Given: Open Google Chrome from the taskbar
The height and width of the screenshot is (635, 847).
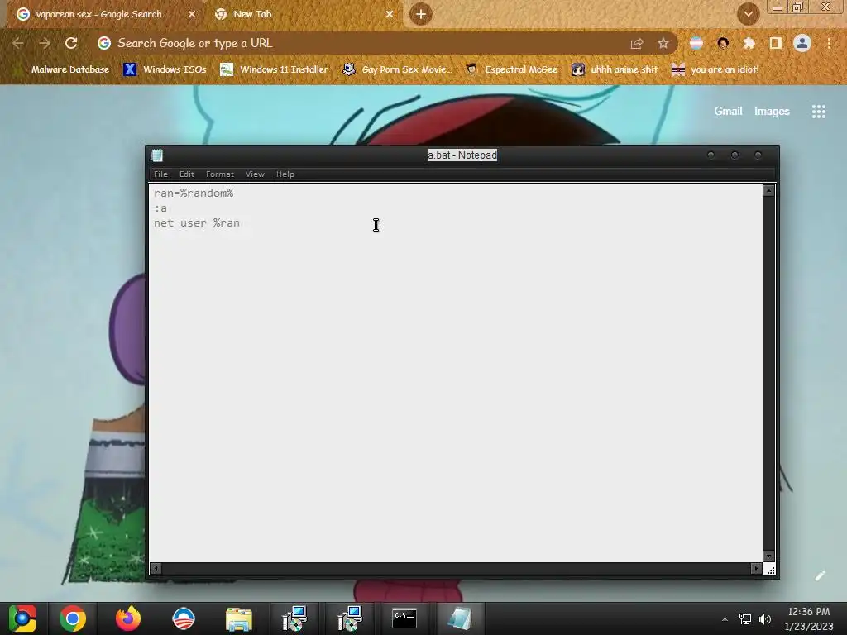Looking at the screenshot, I should 73,618.
